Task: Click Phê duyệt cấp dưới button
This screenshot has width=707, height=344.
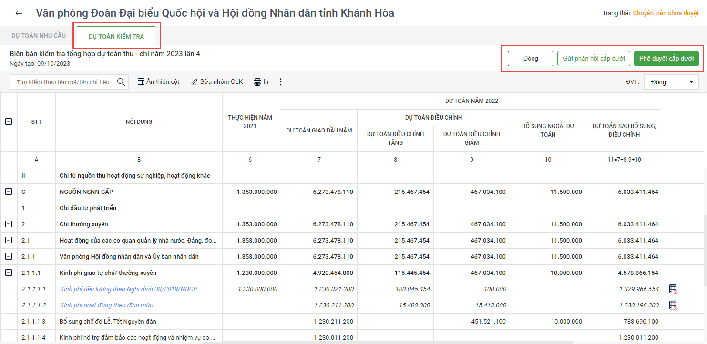Action: coord(666,59)
